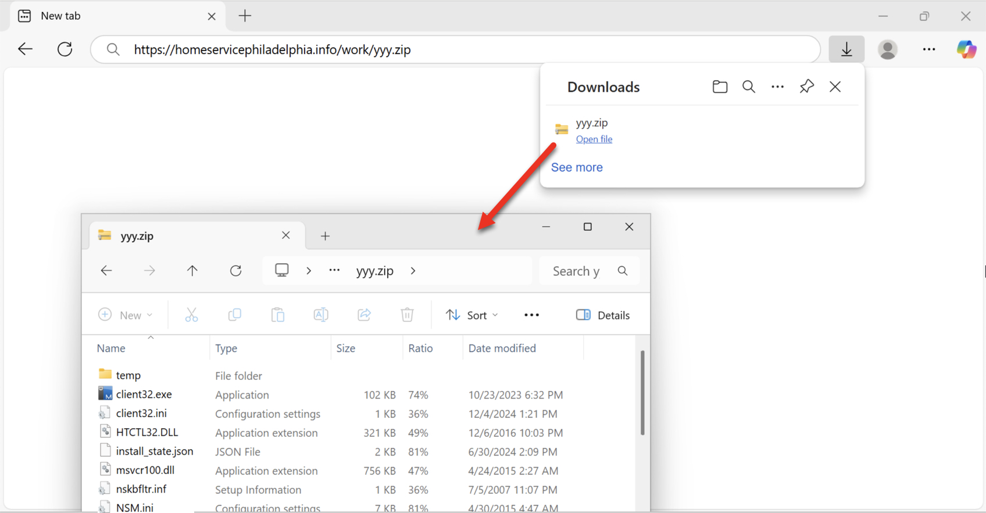
Task: Click the File Explorer search box
Action: point(589,271)
